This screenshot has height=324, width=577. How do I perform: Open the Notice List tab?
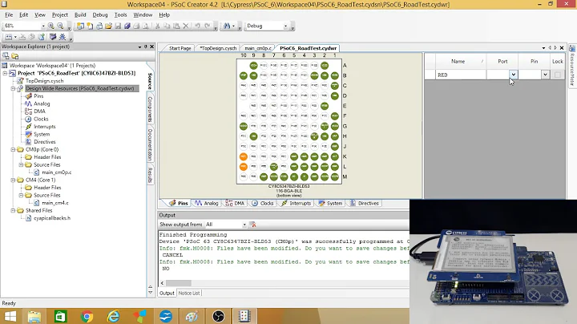[x=189, y=293]
